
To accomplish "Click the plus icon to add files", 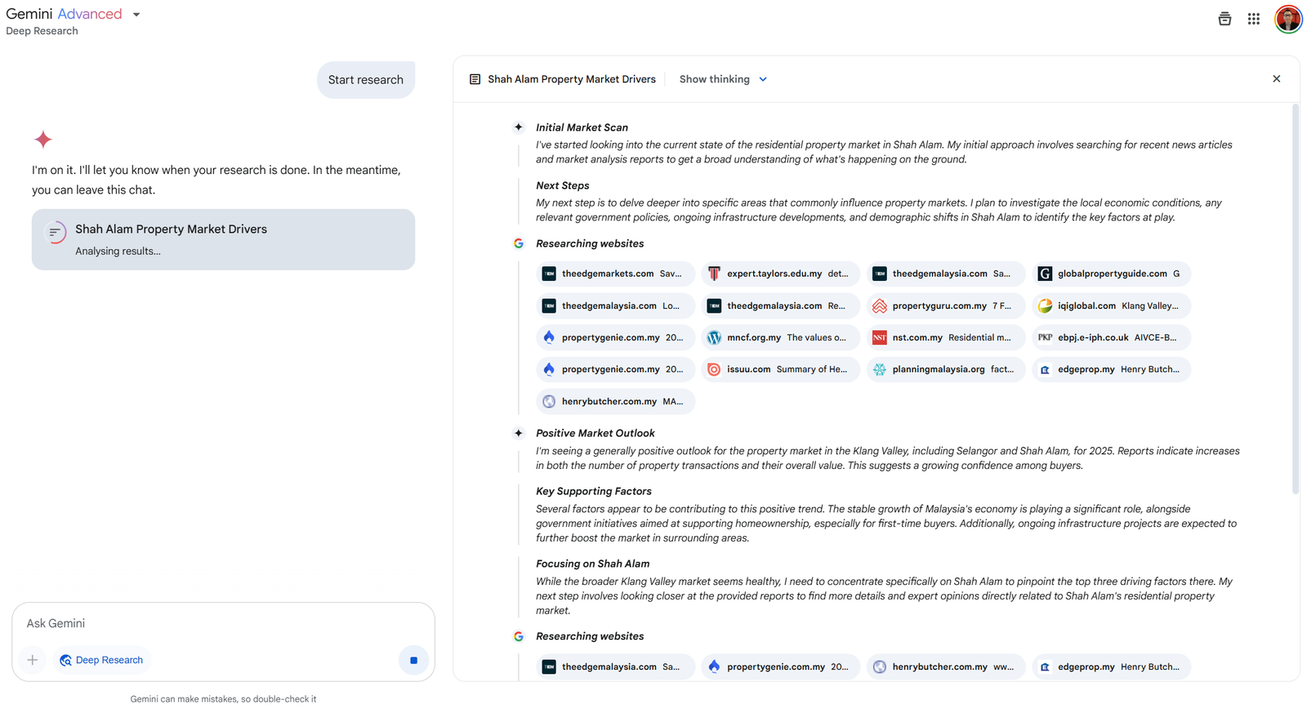I will coord(33,660).
